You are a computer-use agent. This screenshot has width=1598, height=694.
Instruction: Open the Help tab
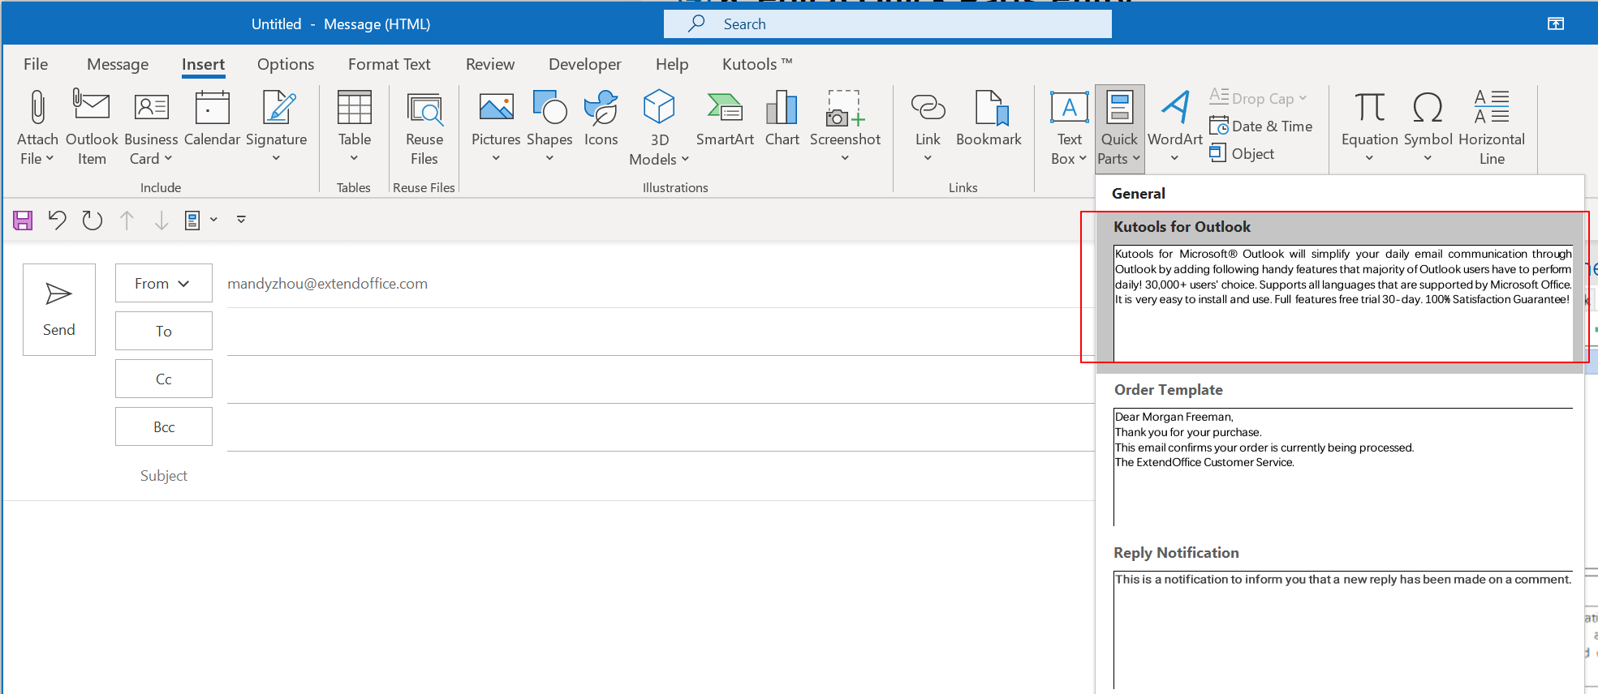point(672,64)
